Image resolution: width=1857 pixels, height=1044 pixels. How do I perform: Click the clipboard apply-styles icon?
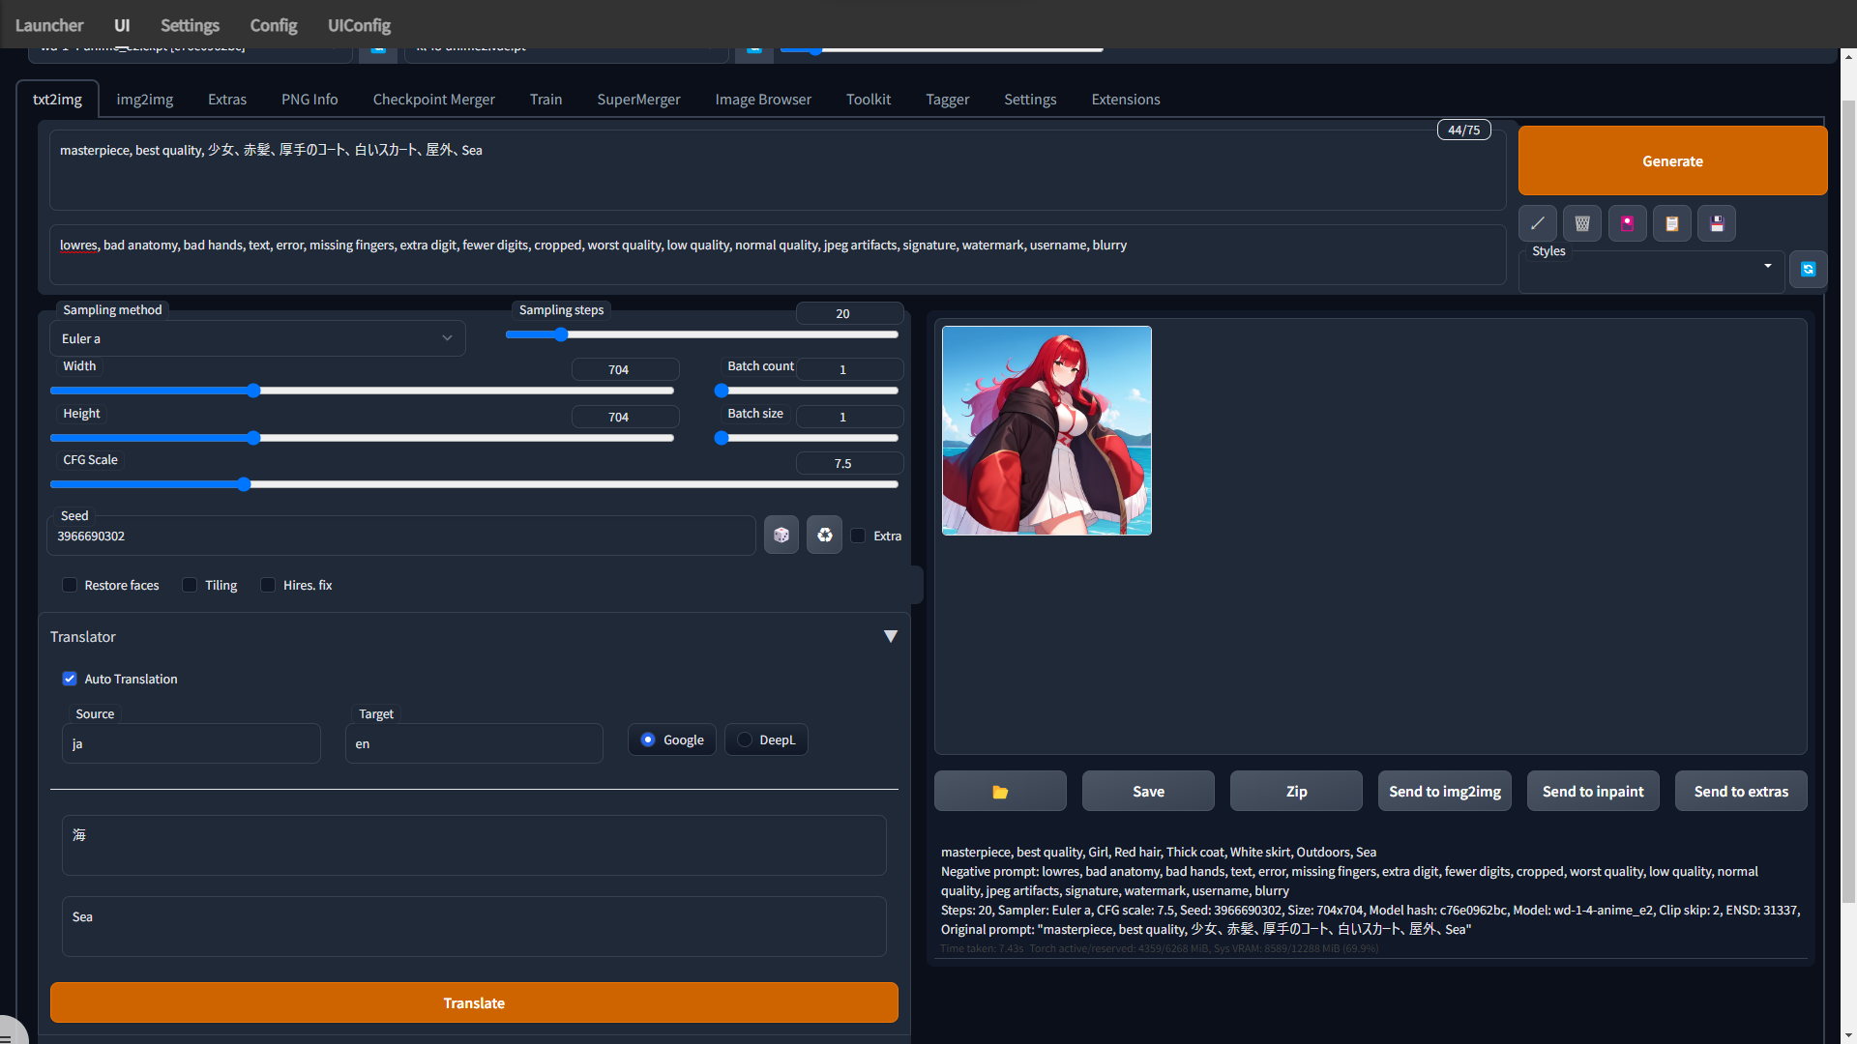click(x=1671, y=223)
